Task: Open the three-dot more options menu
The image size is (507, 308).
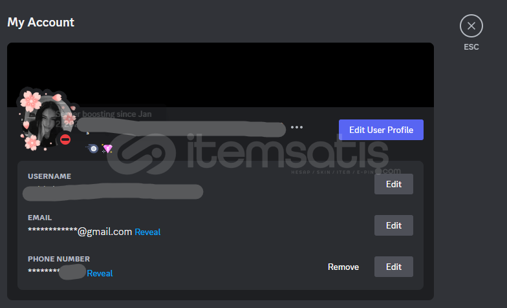Action: tap(296, 127)
